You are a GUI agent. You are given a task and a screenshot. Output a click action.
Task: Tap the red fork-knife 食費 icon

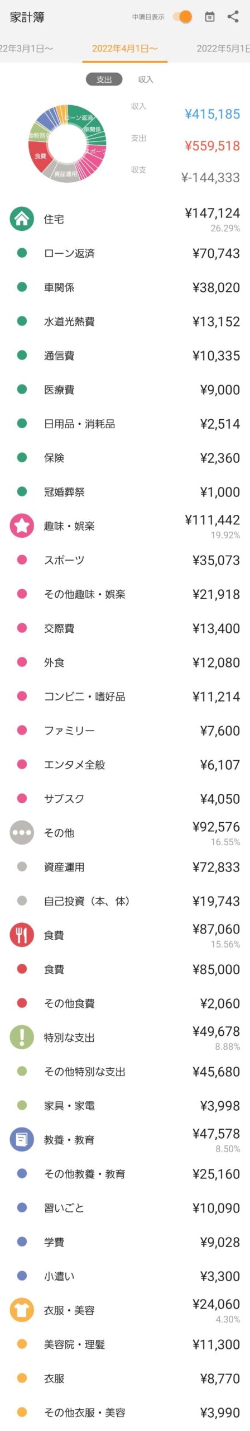coord(22,935)
